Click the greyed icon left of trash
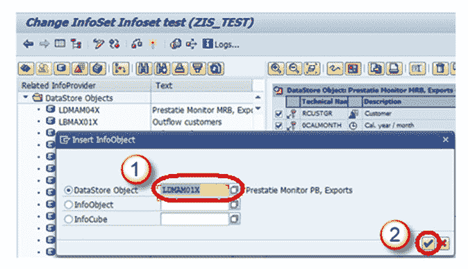 (x=417, y=69)
